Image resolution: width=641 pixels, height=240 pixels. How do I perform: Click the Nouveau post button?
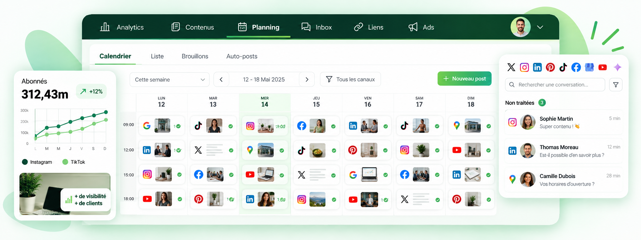464,79
